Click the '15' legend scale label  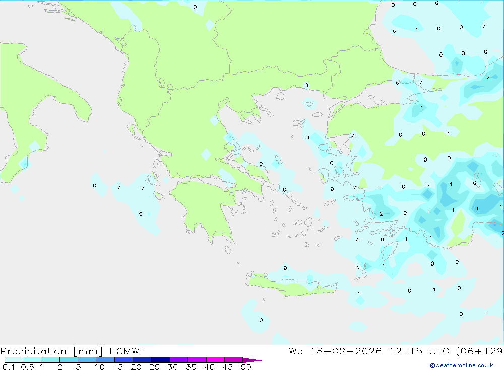coord(117,367)
